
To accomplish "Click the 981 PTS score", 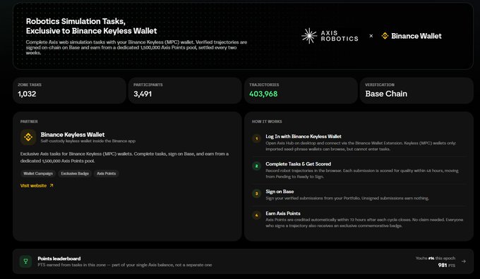I will (x=446, y=265).
